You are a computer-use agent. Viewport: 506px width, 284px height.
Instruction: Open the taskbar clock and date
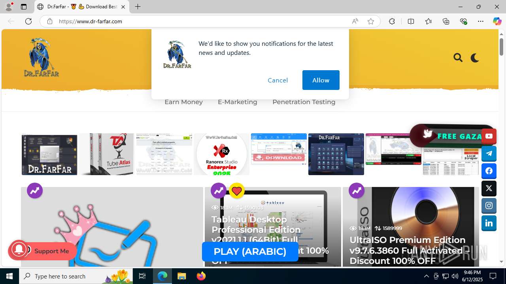coord(472,276)
